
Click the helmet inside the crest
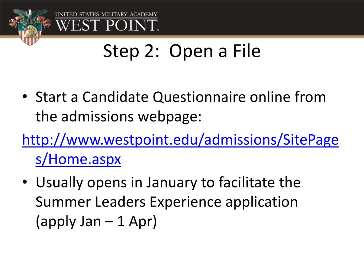[30, 32]
